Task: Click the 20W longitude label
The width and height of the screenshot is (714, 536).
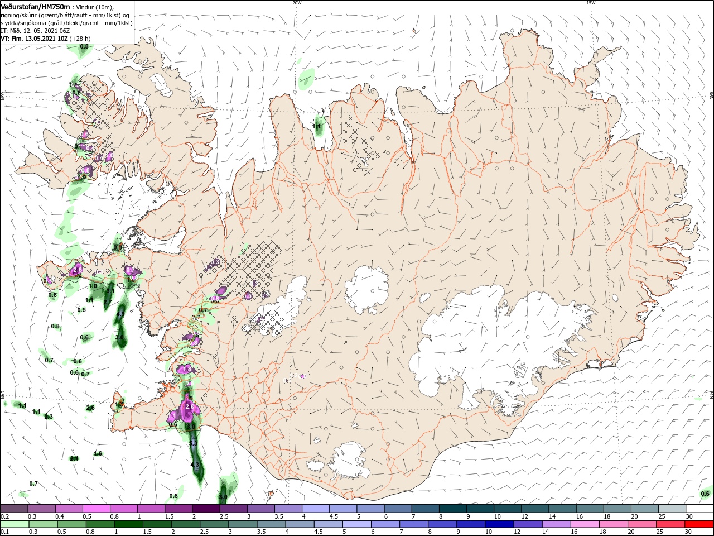Action: (297, 3)
